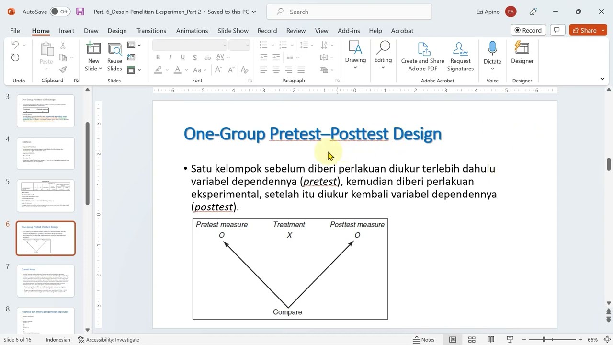Toggle text Shadow
613x345 pixels.
(195, 57)
